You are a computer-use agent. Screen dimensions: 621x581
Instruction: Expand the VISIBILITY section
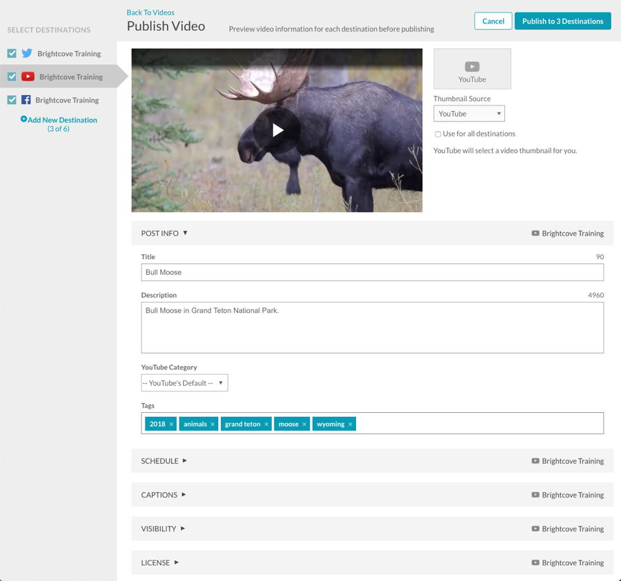point(164,529)
